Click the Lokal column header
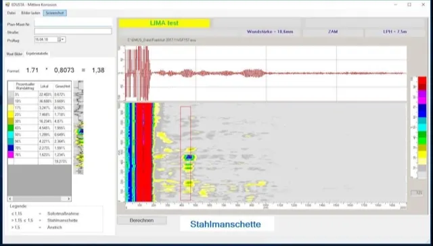This screenshot has width=433, height=246. click(45, 86)
